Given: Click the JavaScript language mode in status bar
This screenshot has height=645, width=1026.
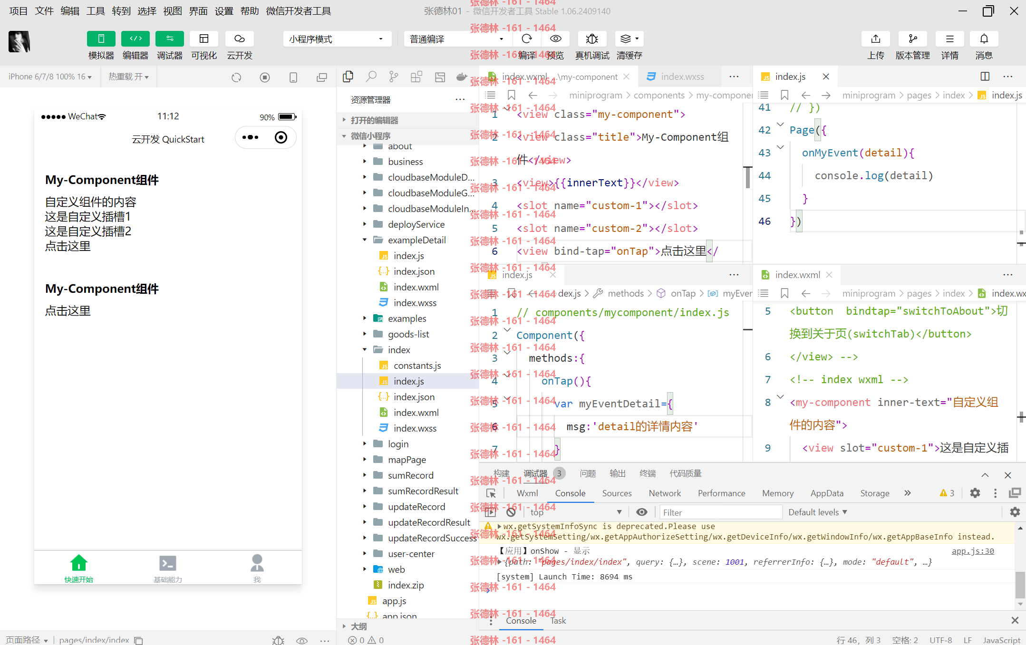Looking at the screenshot, I should tap(1001, 640).
